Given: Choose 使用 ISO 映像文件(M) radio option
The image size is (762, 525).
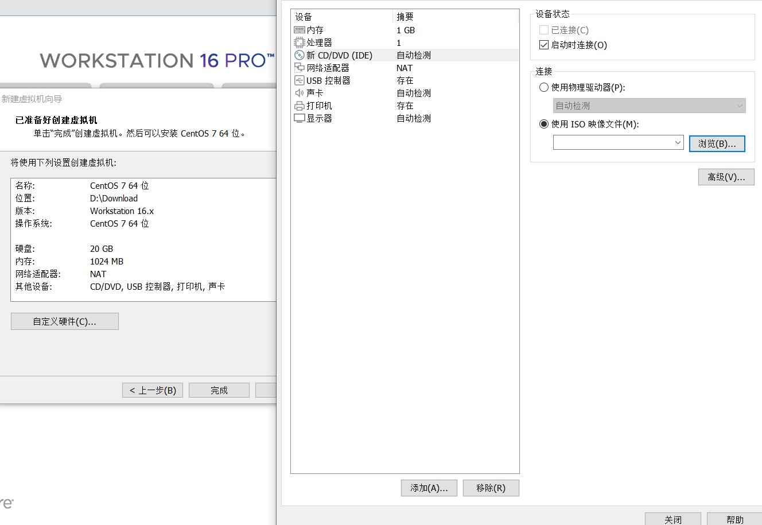Looking at the screenshot, I should pos(544,124).
